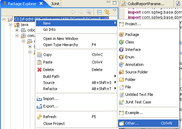Click the brown Enum icon

click(x=121, y=57)
